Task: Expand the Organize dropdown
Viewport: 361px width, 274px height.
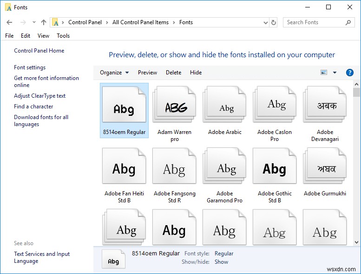Action: [x=114, y=73]
